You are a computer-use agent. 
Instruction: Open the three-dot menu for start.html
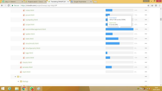pos(146,72)
